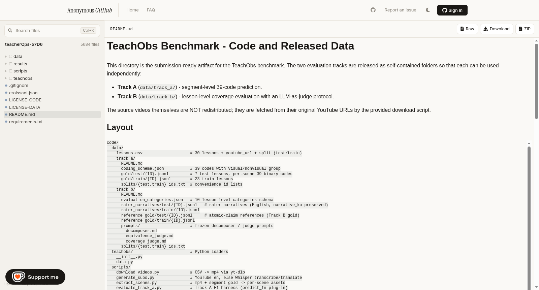Click the .gitignore file diamond icon
The width and height of the screenshot is (539, 290).
(x=6, y=86)
